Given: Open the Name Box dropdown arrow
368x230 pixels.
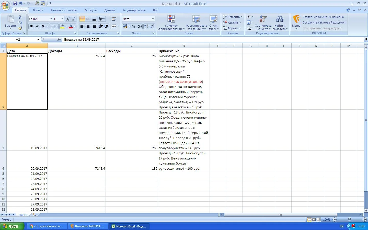Looking at the screenshot, I should [x=38, y=40].
